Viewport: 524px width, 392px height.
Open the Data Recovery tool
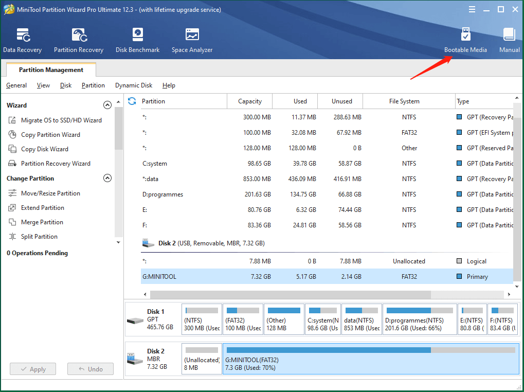click(x=22, y=39)
